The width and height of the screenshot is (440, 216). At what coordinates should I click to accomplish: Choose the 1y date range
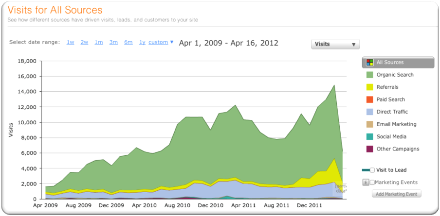(x=142, y=42)
